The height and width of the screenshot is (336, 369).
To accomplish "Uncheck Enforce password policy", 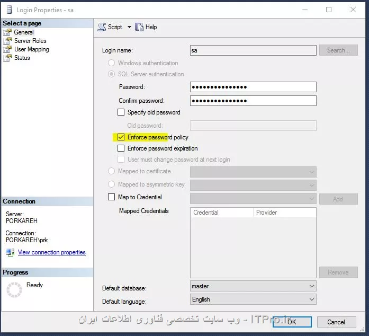I will [x=121, y=137].
